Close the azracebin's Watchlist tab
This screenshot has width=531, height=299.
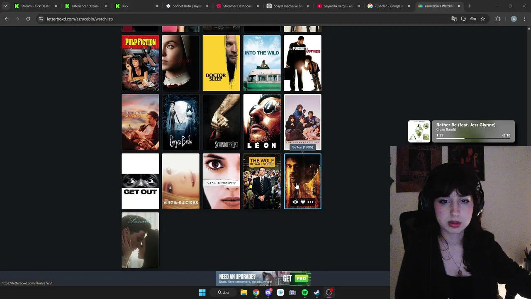[x=459, y=6]
